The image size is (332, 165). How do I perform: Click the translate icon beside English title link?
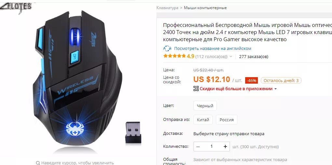point(167,49)
